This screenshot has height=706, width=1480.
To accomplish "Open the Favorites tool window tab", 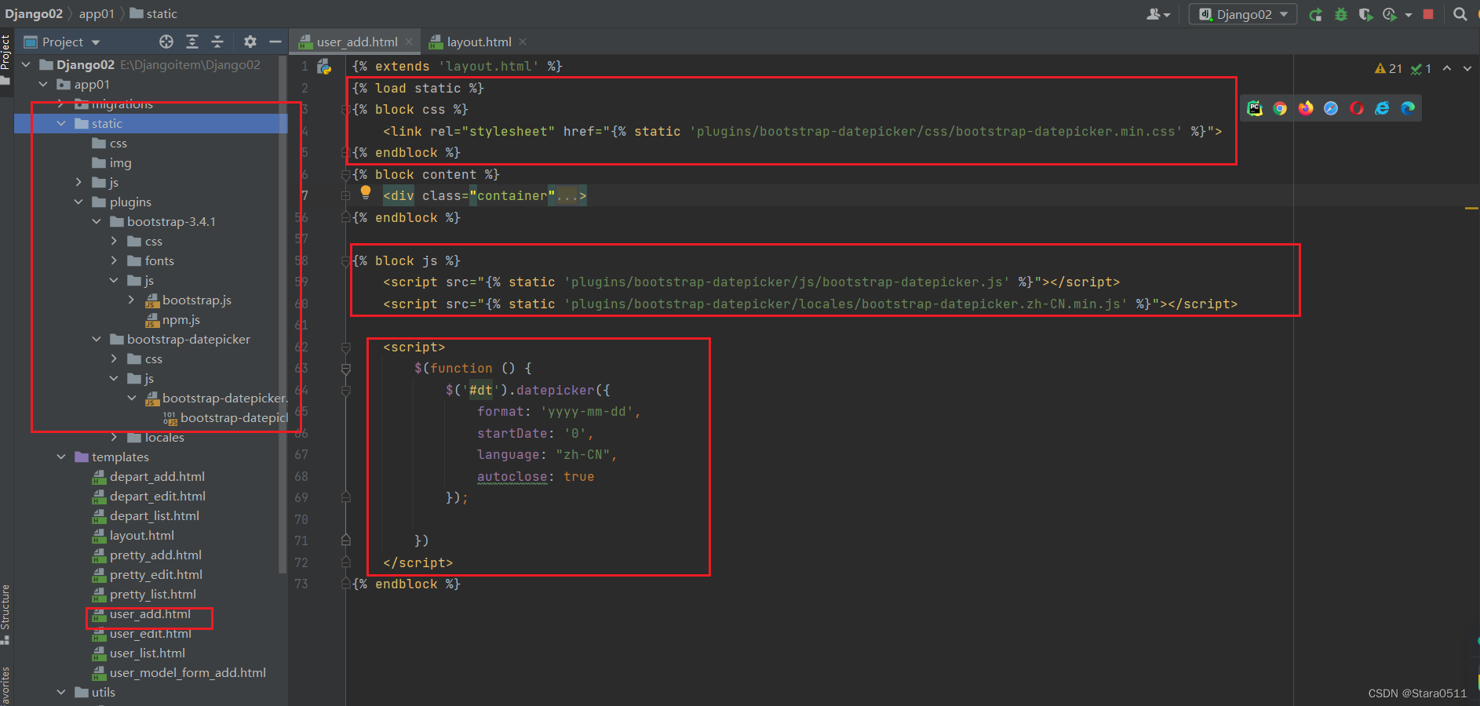I will tap(5, 684).
